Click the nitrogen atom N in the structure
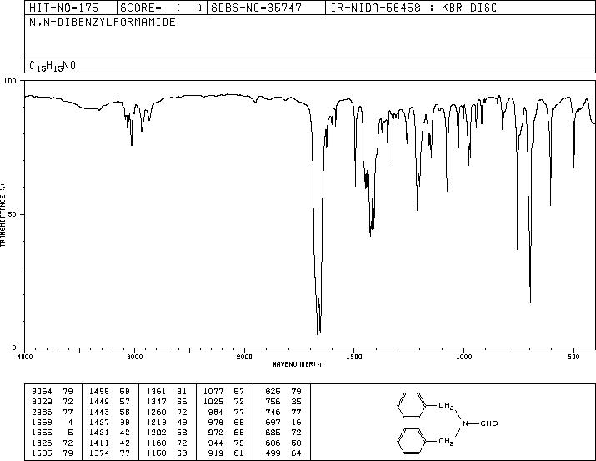 tap(465, 423)
